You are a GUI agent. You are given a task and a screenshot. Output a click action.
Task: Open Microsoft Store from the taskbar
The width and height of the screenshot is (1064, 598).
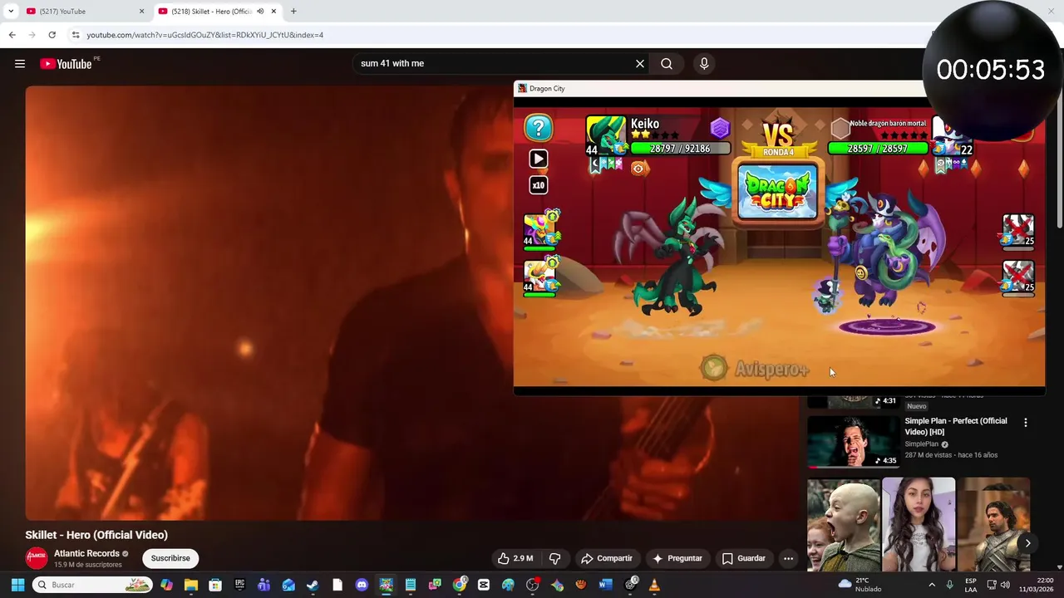pyautogui.click(x=215, y=585)
